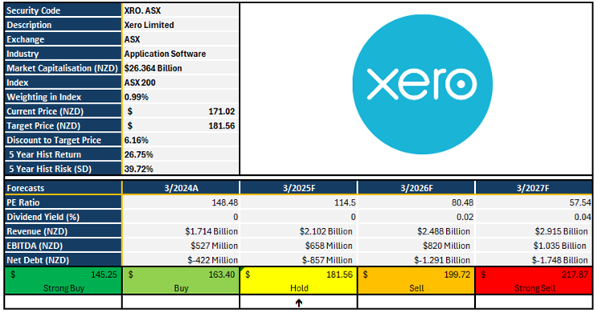Click the Security Code label cell

[63, 10]
